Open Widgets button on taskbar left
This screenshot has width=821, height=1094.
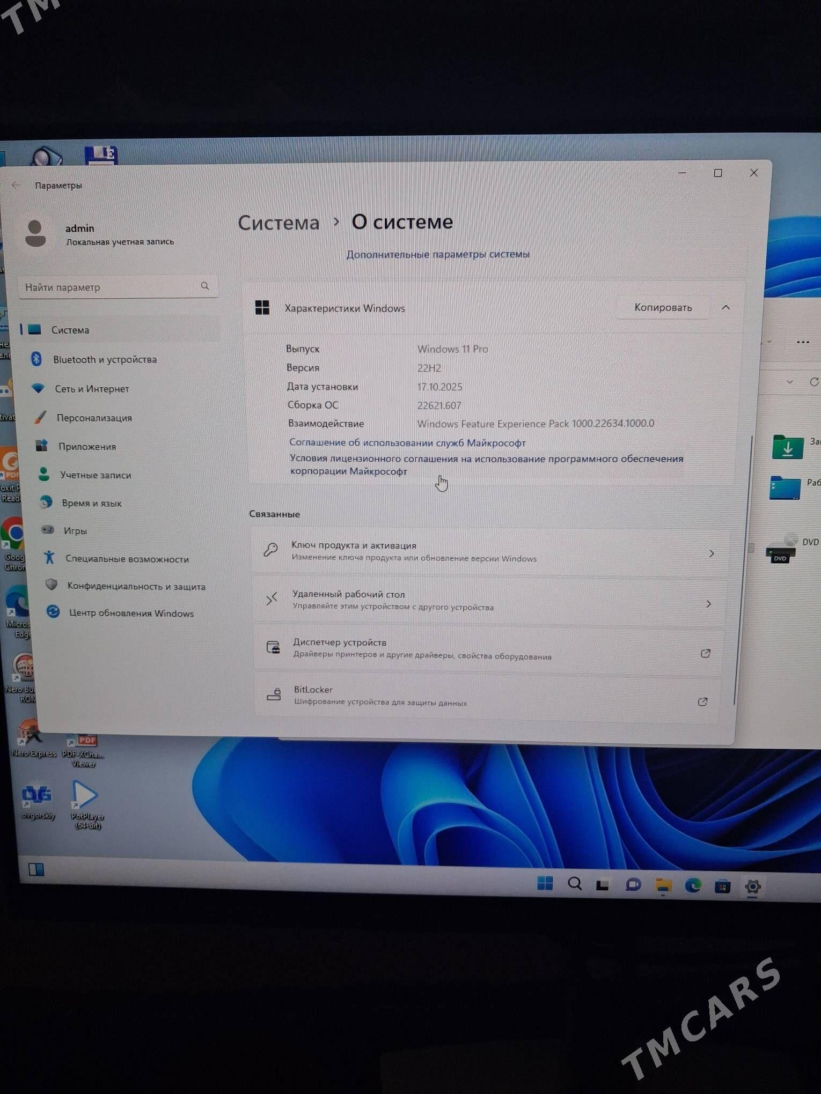tap(36, 869)
